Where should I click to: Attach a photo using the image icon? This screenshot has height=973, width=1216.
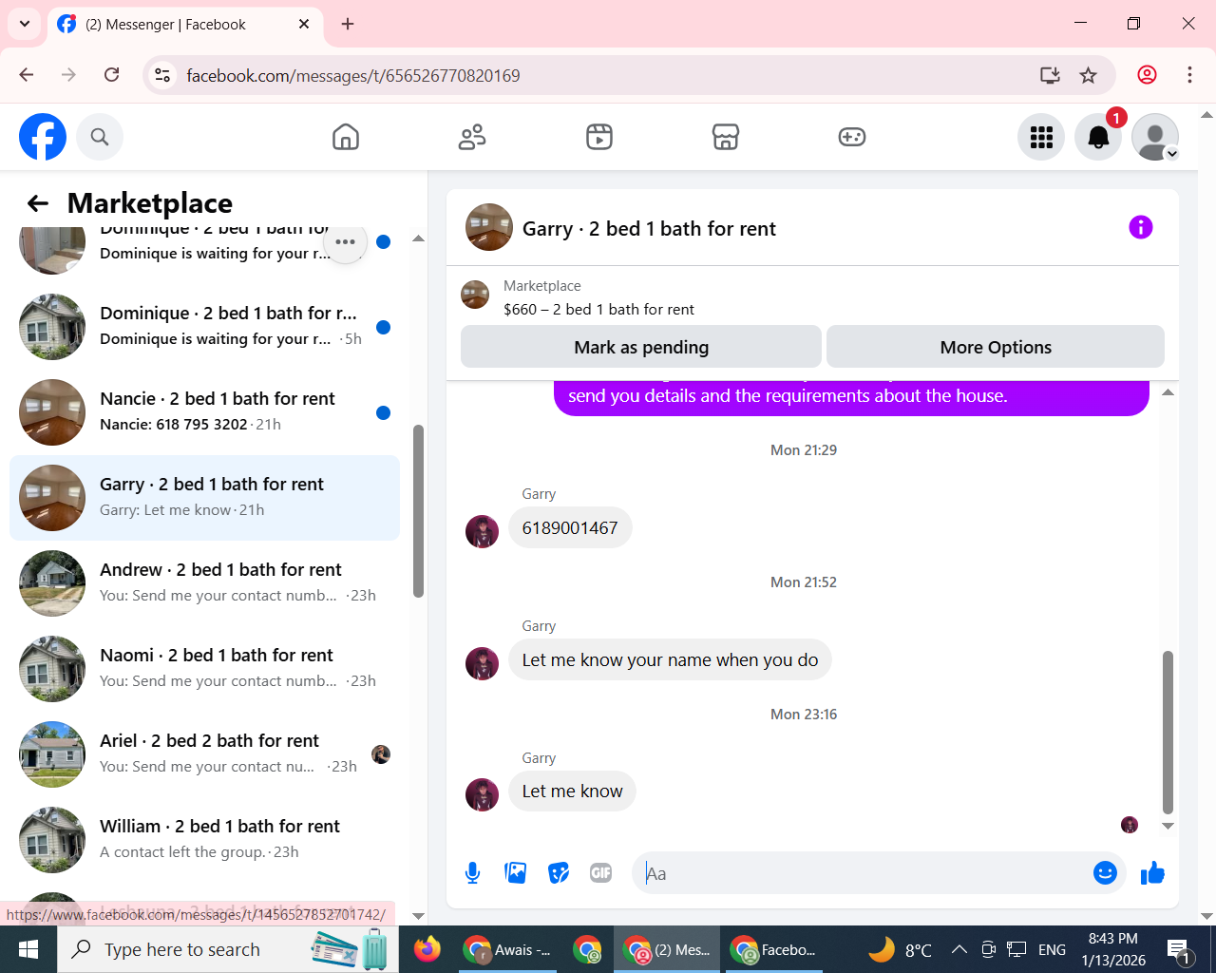click(516, 872)
